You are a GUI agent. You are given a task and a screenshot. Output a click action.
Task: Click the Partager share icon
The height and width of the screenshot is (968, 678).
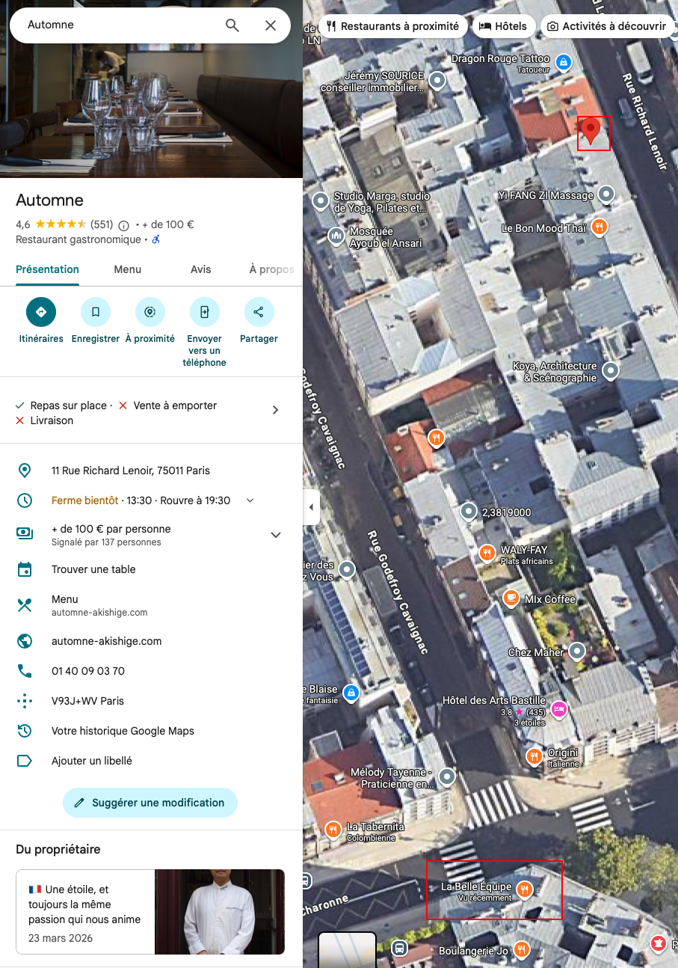(259, 312)
